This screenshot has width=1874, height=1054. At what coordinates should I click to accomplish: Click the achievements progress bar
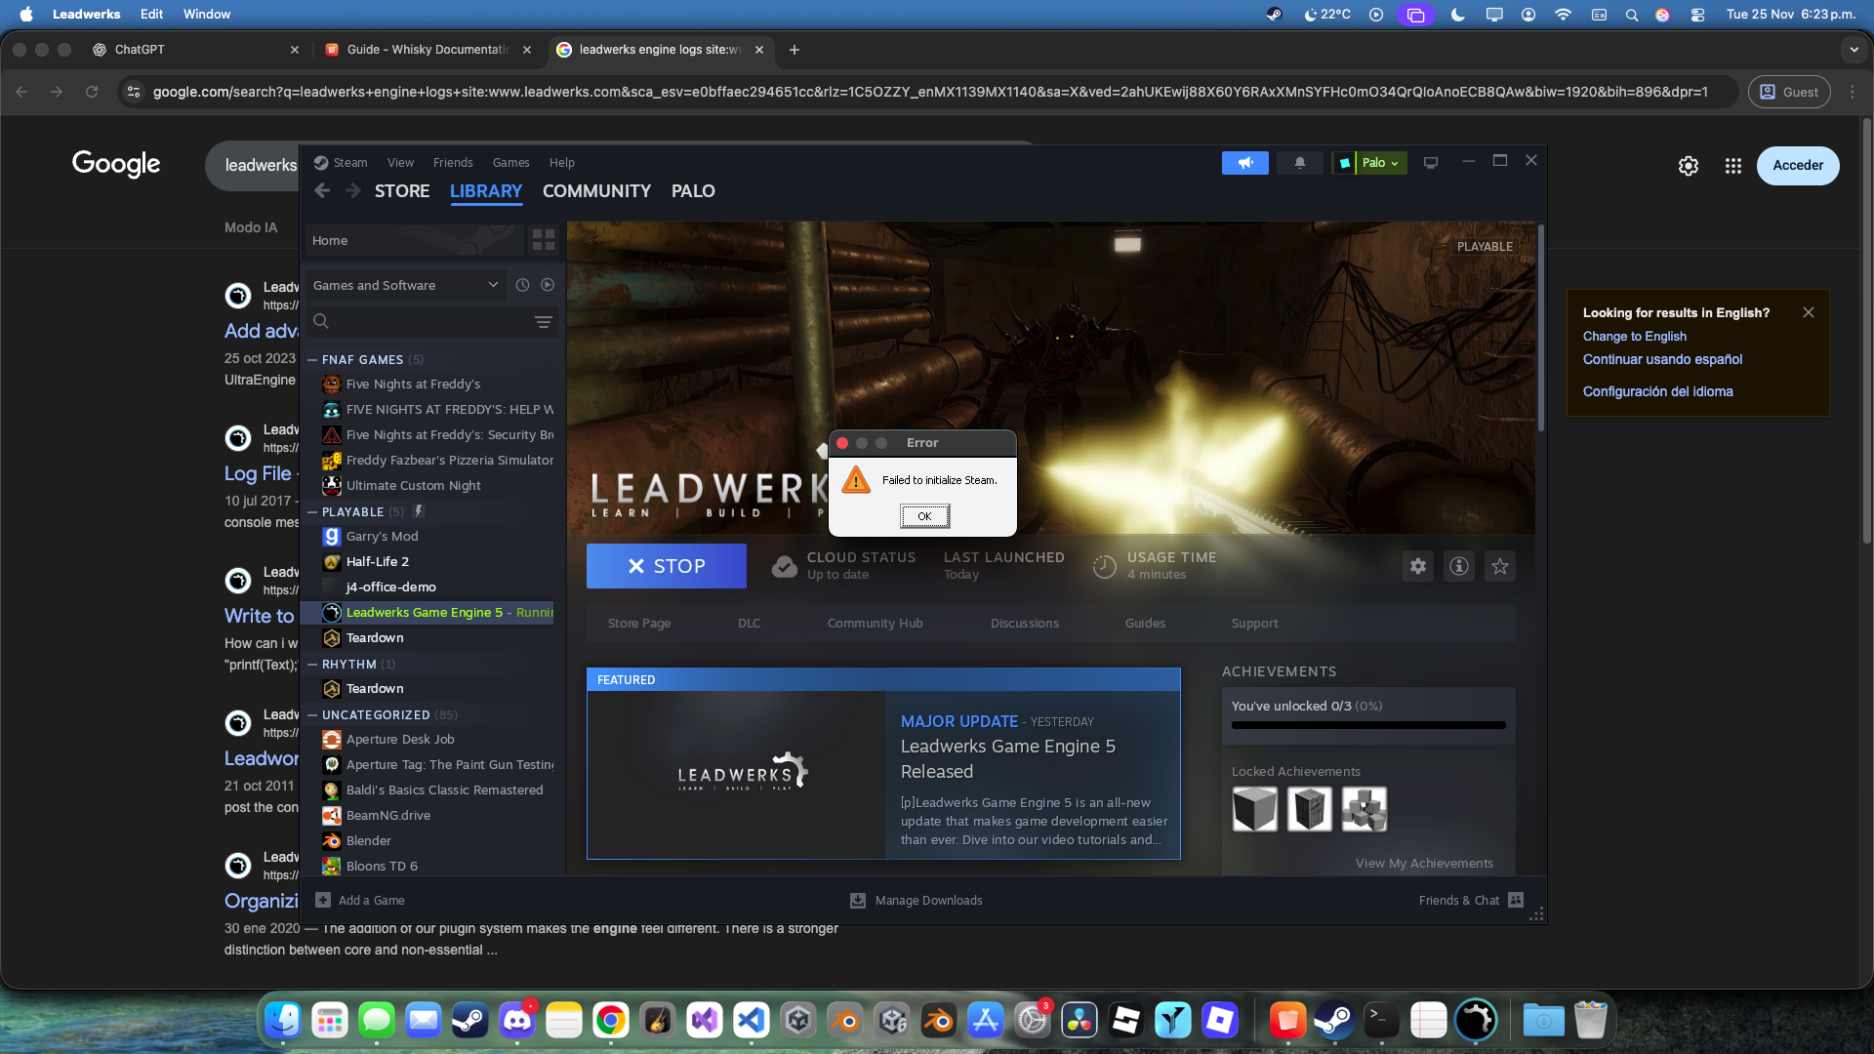point(1367,725)
